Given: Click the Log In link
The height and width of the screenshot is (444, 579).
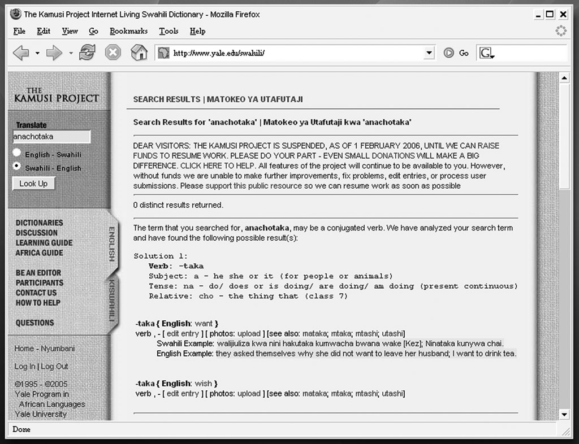Looking at the screenshot, I should [25, 366].
